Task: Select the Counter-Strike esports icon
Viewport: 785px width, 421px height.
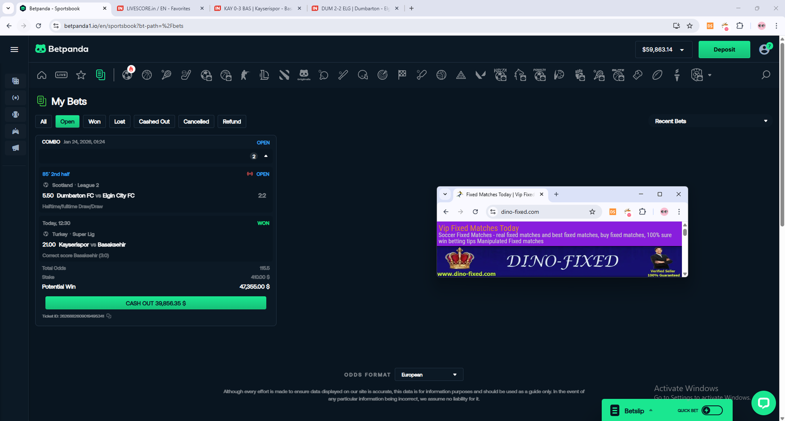Action: (x=244, y=75)
